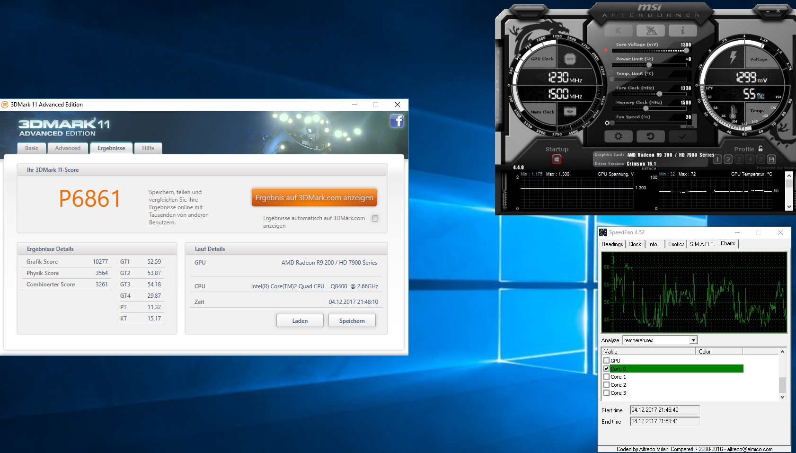Click the Core Clock slider handle

(659, 94)
